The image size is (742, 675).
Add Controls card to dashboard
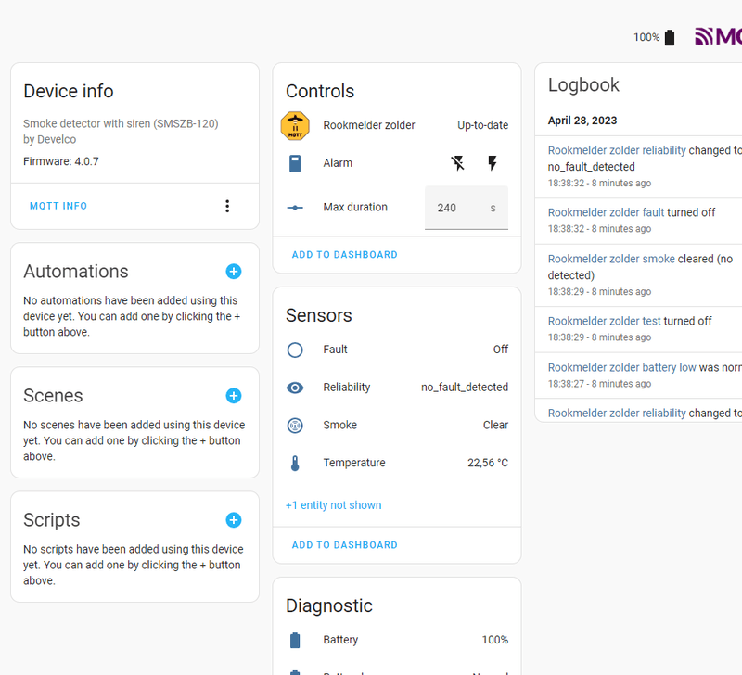pyautogui.click(x=344, y=255)
